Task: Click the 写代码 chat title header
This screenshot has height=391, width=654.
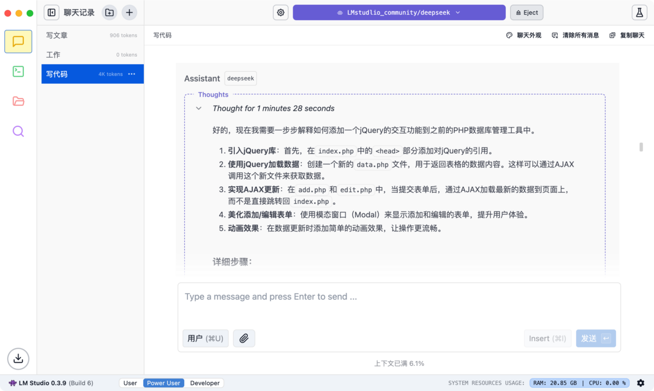Action: (162, 35)
